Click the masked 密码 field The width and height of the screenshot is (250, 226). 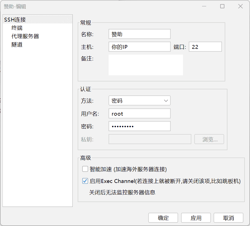coord(139,126)
